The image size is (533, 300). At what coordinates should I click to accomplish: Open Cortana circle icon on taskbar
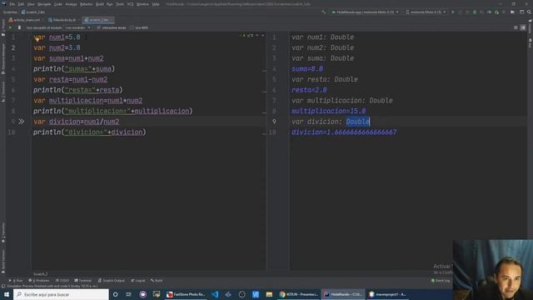[116, 294]
